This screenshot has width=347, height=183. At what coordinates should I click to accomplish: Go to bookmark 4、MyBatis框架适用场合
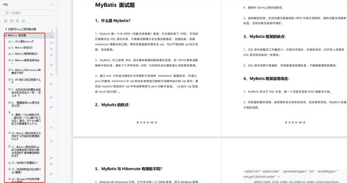(25, 61)
